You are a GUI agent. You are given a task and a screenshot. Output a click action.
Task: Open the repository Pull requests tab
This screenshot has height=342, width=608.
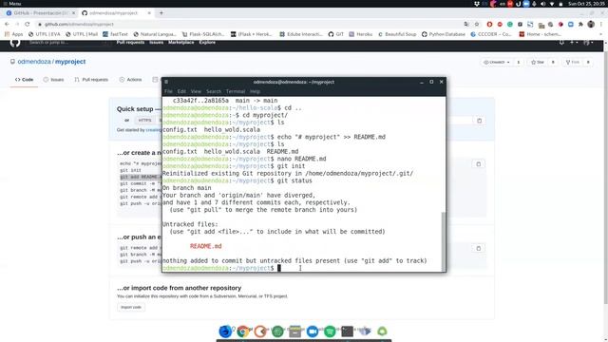(91, 80)
